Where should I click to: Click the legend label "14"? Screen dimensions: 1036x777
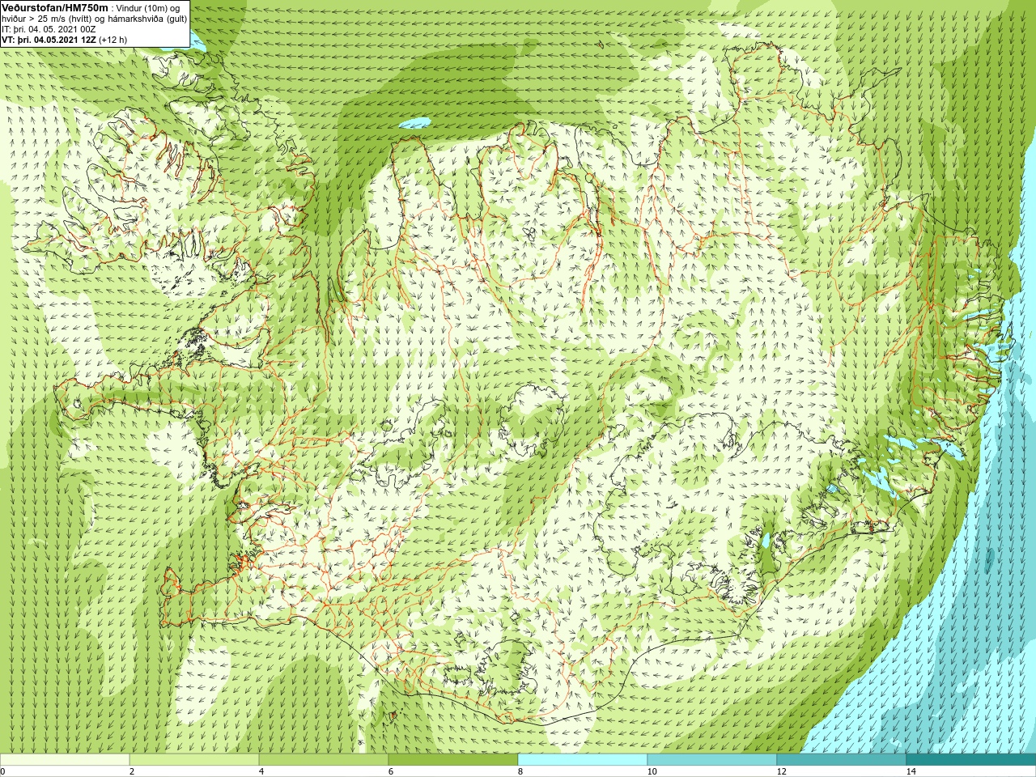911,771
